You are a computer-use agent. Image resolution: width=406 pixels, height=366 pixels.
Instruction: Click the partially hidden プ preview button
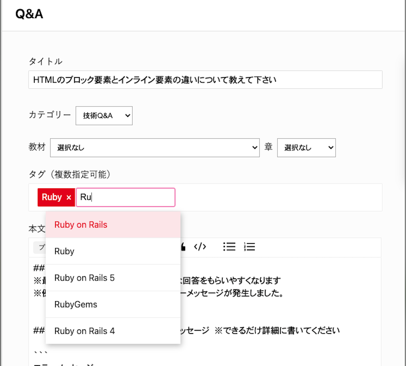pos(40,247)
